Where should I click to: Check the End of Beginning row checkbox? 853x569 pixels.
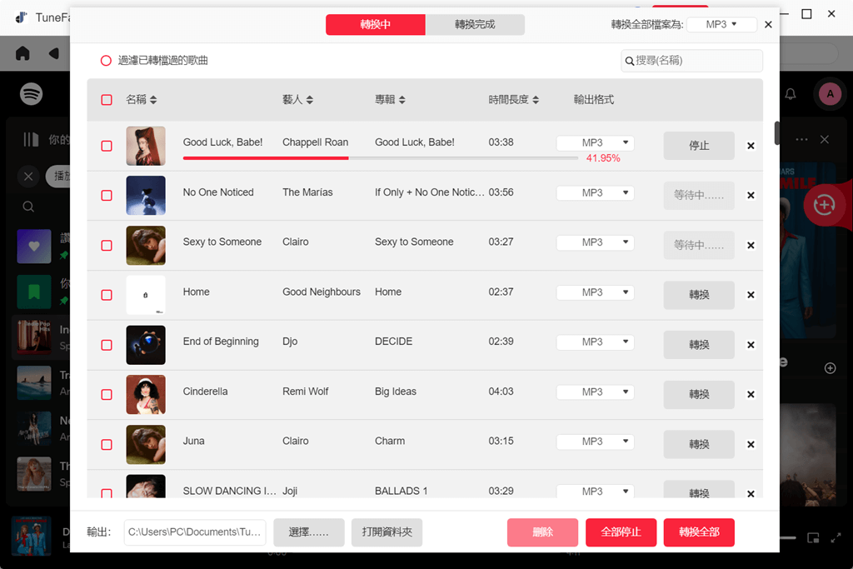107,345
